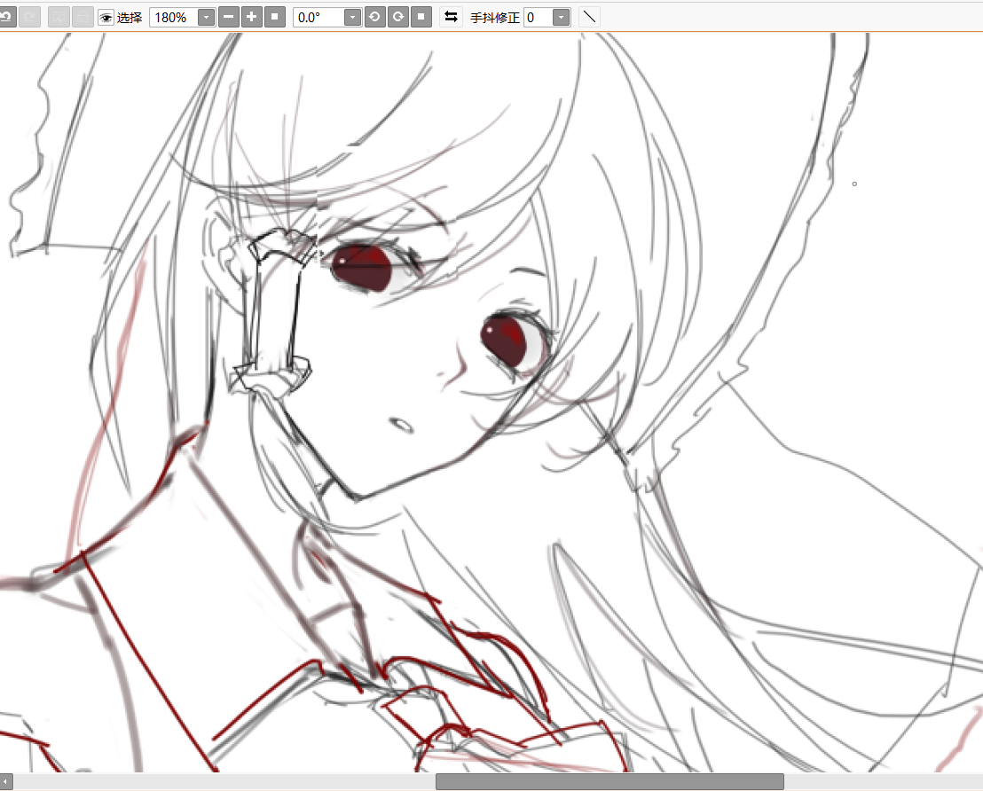Click the deselect icon left of the eye
983x791 pixels.
pos(83,17)
